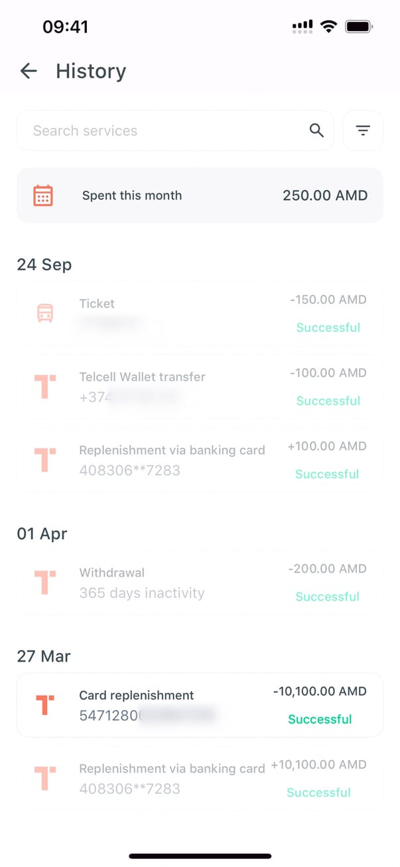Tap the back arrow next to History
The width and height of the screenshot is (400, 867).
[x=29, y=71]
